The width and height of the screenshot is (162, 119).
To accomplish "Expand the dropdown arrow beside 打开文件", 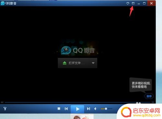I will tap(93, 63).
